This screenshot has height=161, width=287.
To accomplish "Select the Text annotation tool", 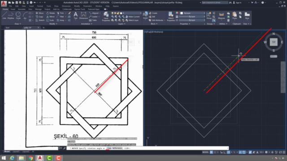I will [x=76, y=16].
